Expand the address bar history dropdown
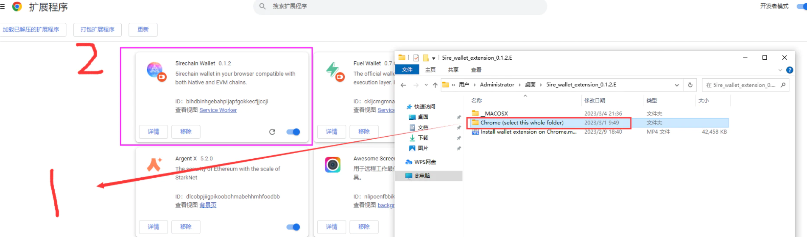The width and height of the screenshot is (807, 237). 677,85
